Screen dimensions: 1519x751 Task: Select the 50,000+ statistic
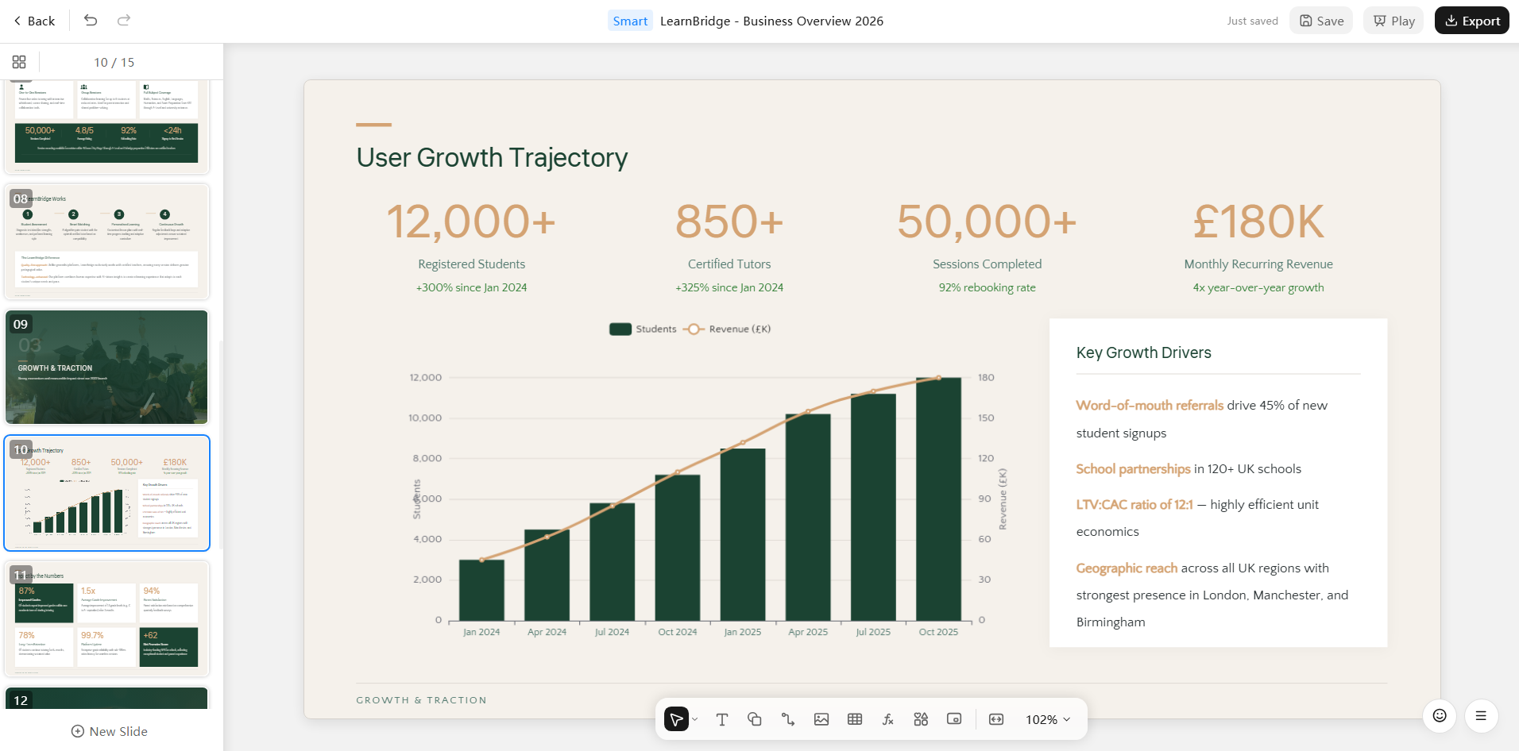987,221
